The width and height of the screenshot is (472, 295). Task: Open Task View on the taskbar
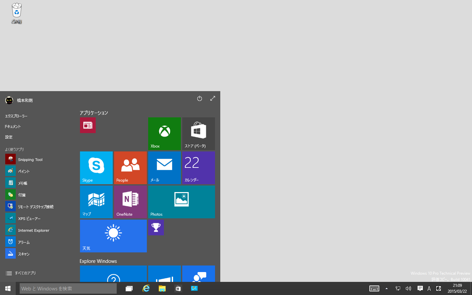pos(129,288)
